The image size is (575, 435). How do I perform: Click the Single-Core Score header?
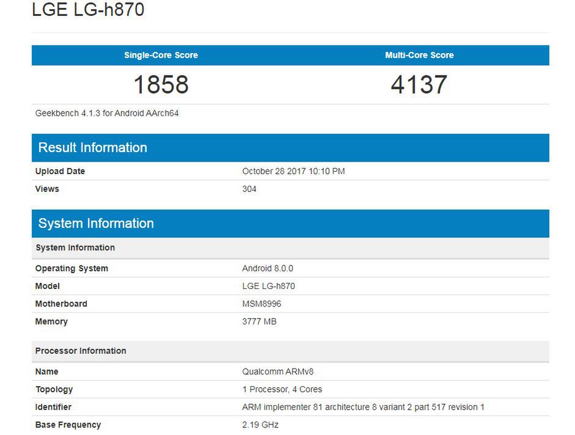pos(161,55)
